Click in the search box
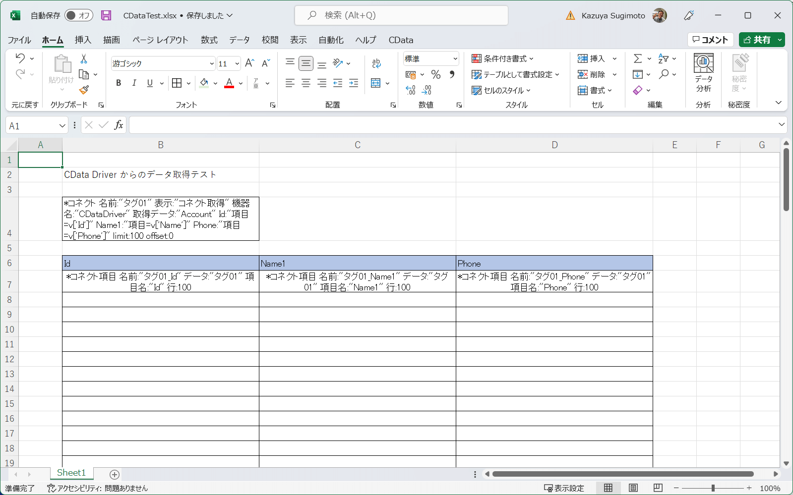This screenshot has width=793, height=495. point(401,15)
